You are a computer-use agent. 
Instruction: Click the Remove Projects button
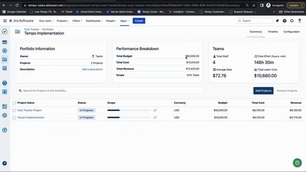(x=287, y=91)
